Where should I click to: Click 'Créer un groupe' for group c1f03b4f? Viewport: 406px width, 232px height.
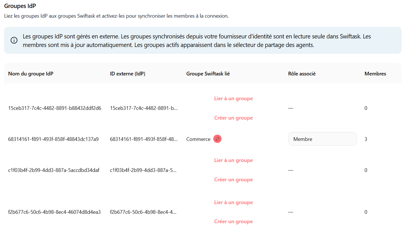[x=233, y=180]
